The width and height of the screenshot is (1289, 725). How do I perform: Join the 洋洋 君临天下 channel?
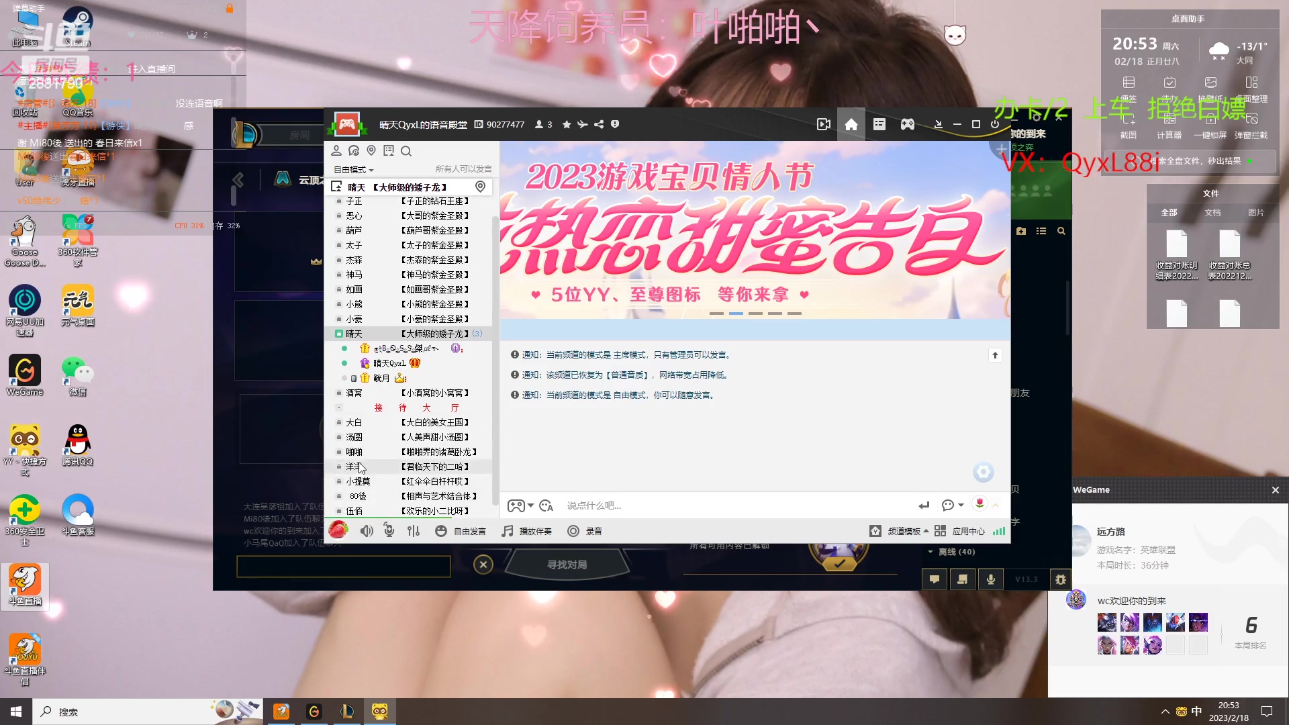[x=408, y=467]
